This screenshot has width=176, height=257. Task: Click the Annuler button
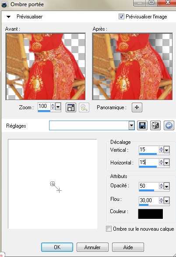(92, 247)
